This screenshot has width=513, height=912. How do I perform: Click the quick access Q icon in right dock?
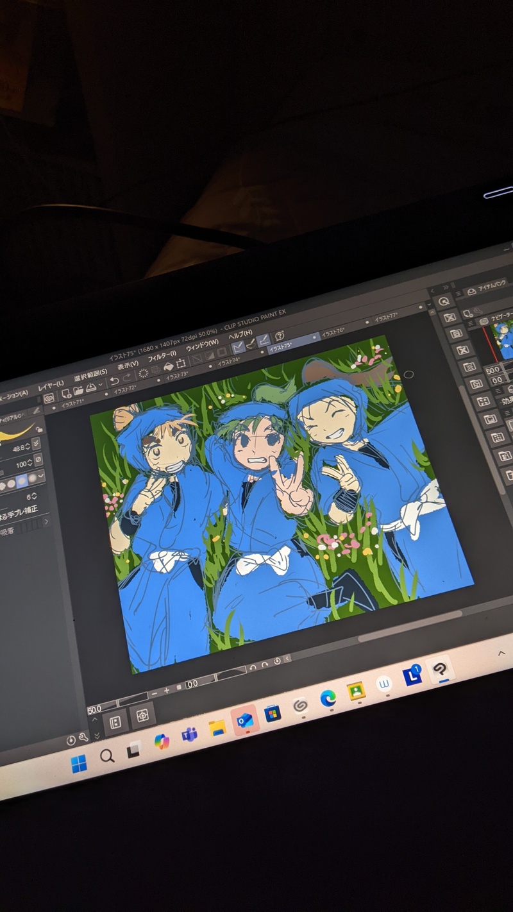[x=444, y=301]
